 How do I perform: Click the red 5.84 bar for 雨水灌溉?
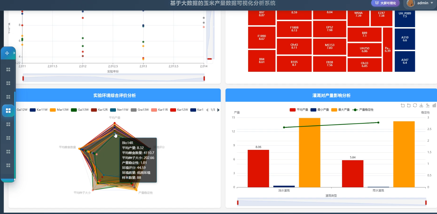pos(353,174)
